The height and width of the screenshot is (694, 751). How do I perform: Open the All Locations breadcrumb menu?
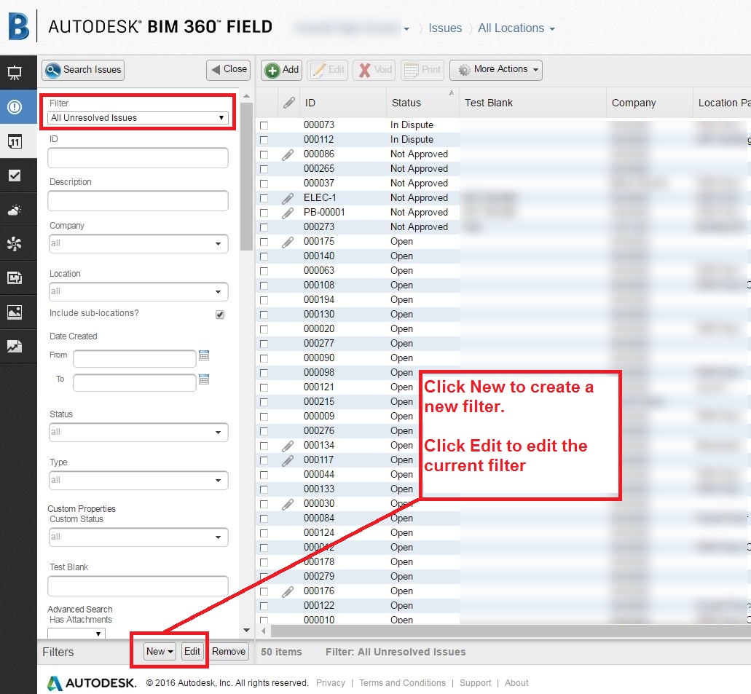[x=516, y=28]
